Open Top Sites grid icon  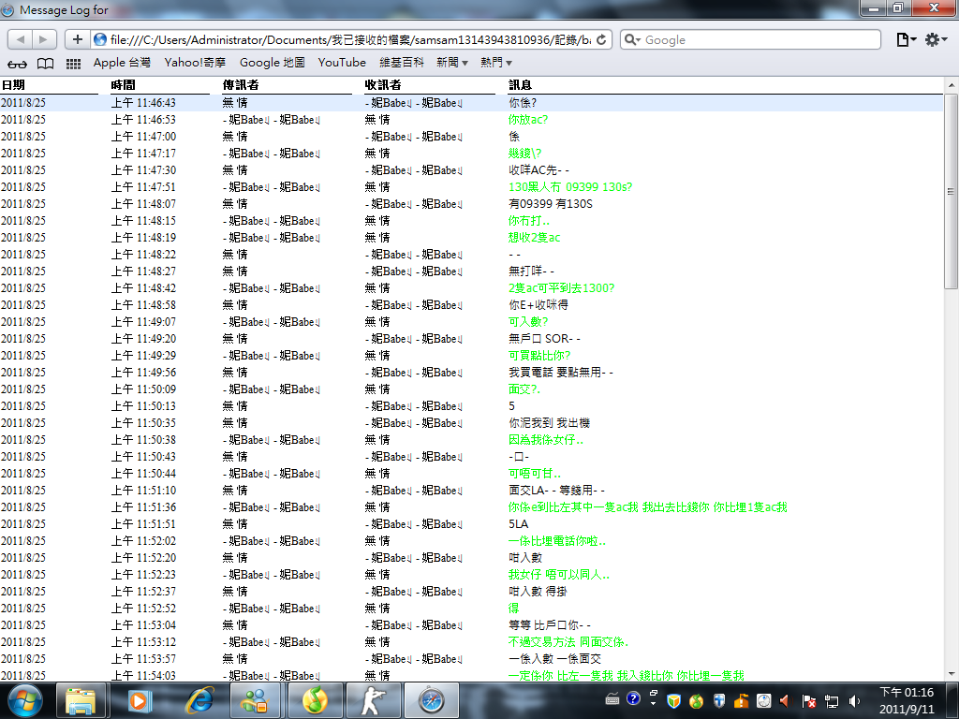pyautogui.click(x=73, y=64)
